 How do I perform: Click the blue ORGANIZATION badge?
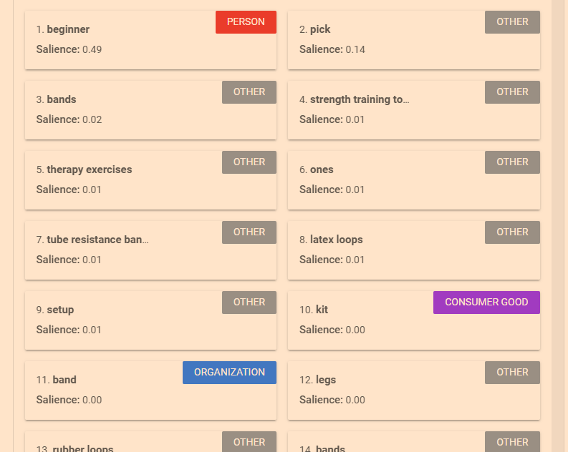point(229,373)
